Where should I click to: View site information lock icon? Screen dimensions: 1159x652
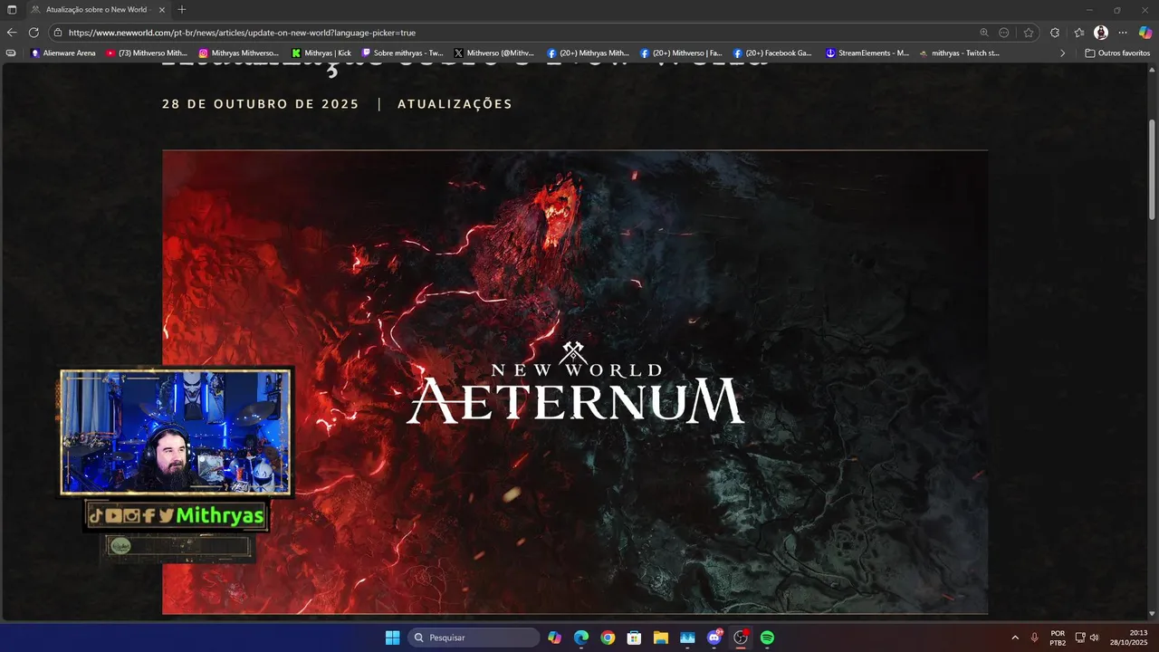tap(58, 33)
